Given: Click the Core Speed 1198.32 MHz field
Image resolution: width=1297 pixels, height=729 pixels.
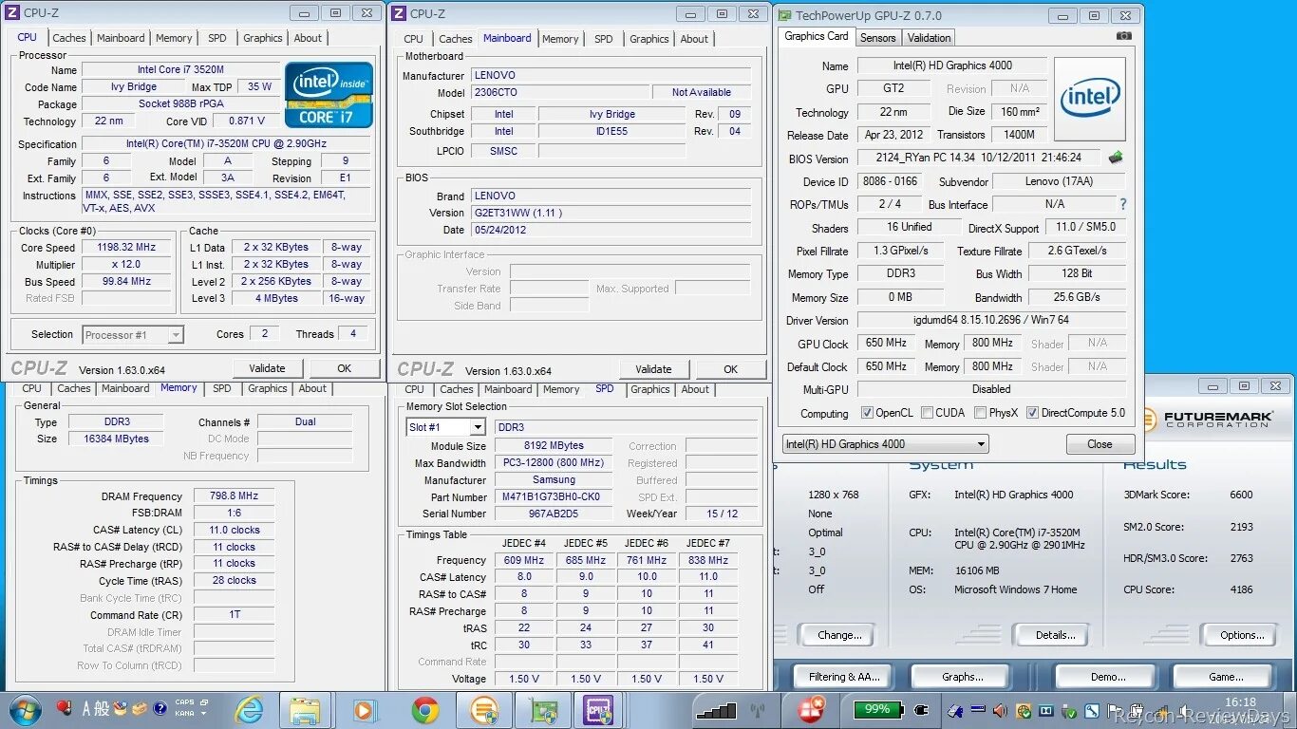Looking at the screenshot, I should (125, 248).
